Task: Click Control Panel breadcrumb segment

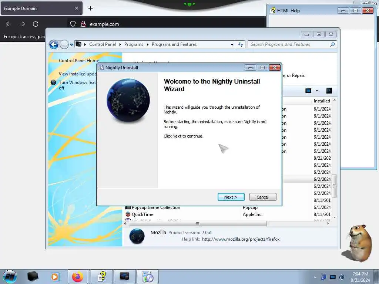Action: coord(102,44)
